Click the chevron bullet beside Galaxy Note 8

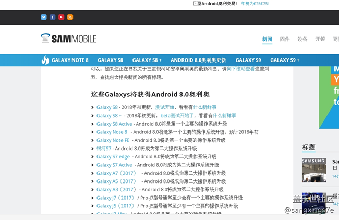[x=92, y=132]
